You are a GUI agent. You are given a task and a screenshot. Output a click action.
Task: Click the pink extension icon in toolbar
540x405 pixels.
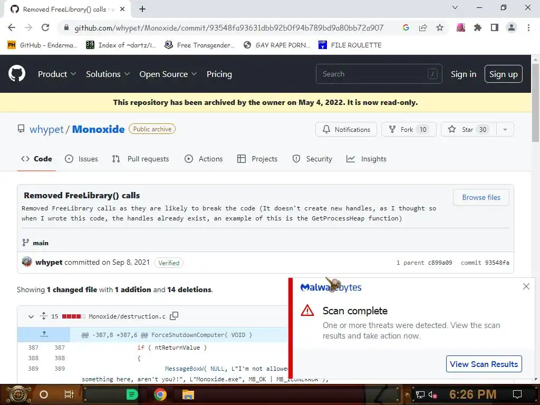click(461, 27)
